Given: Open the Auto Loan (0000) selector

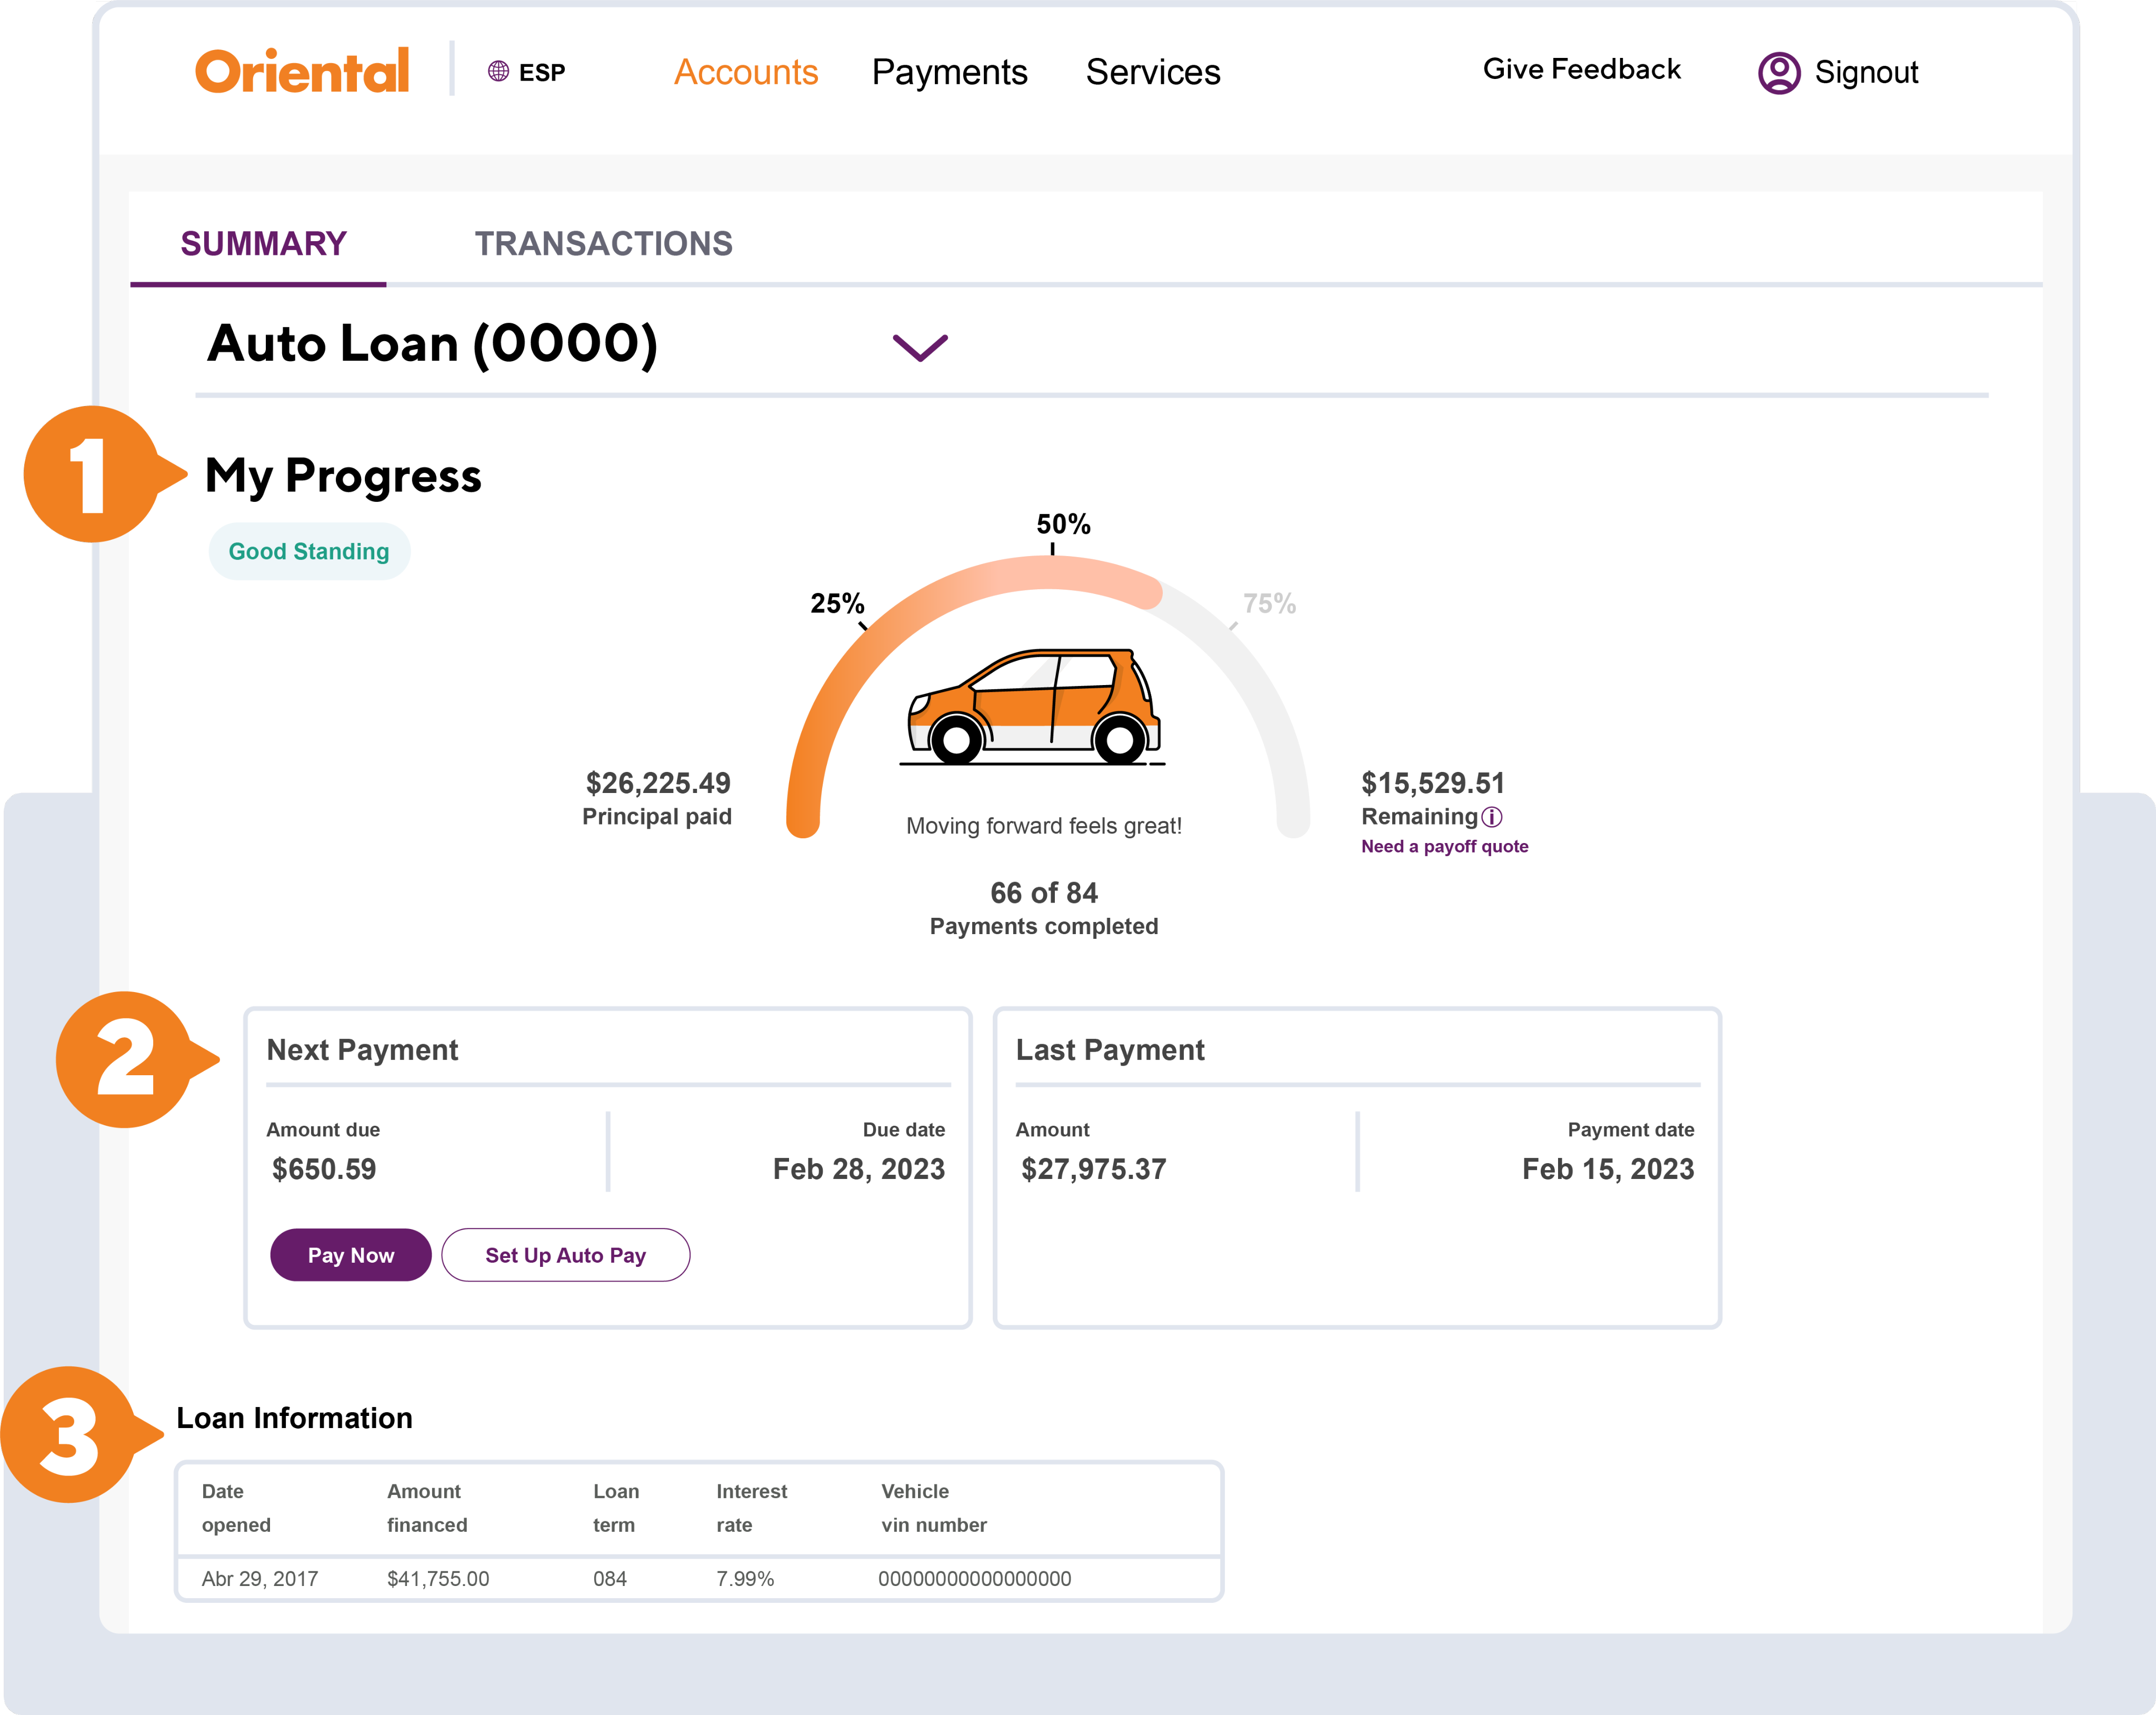Looking at the screenshot, I should pyautogui.click(x=432, y=344).
